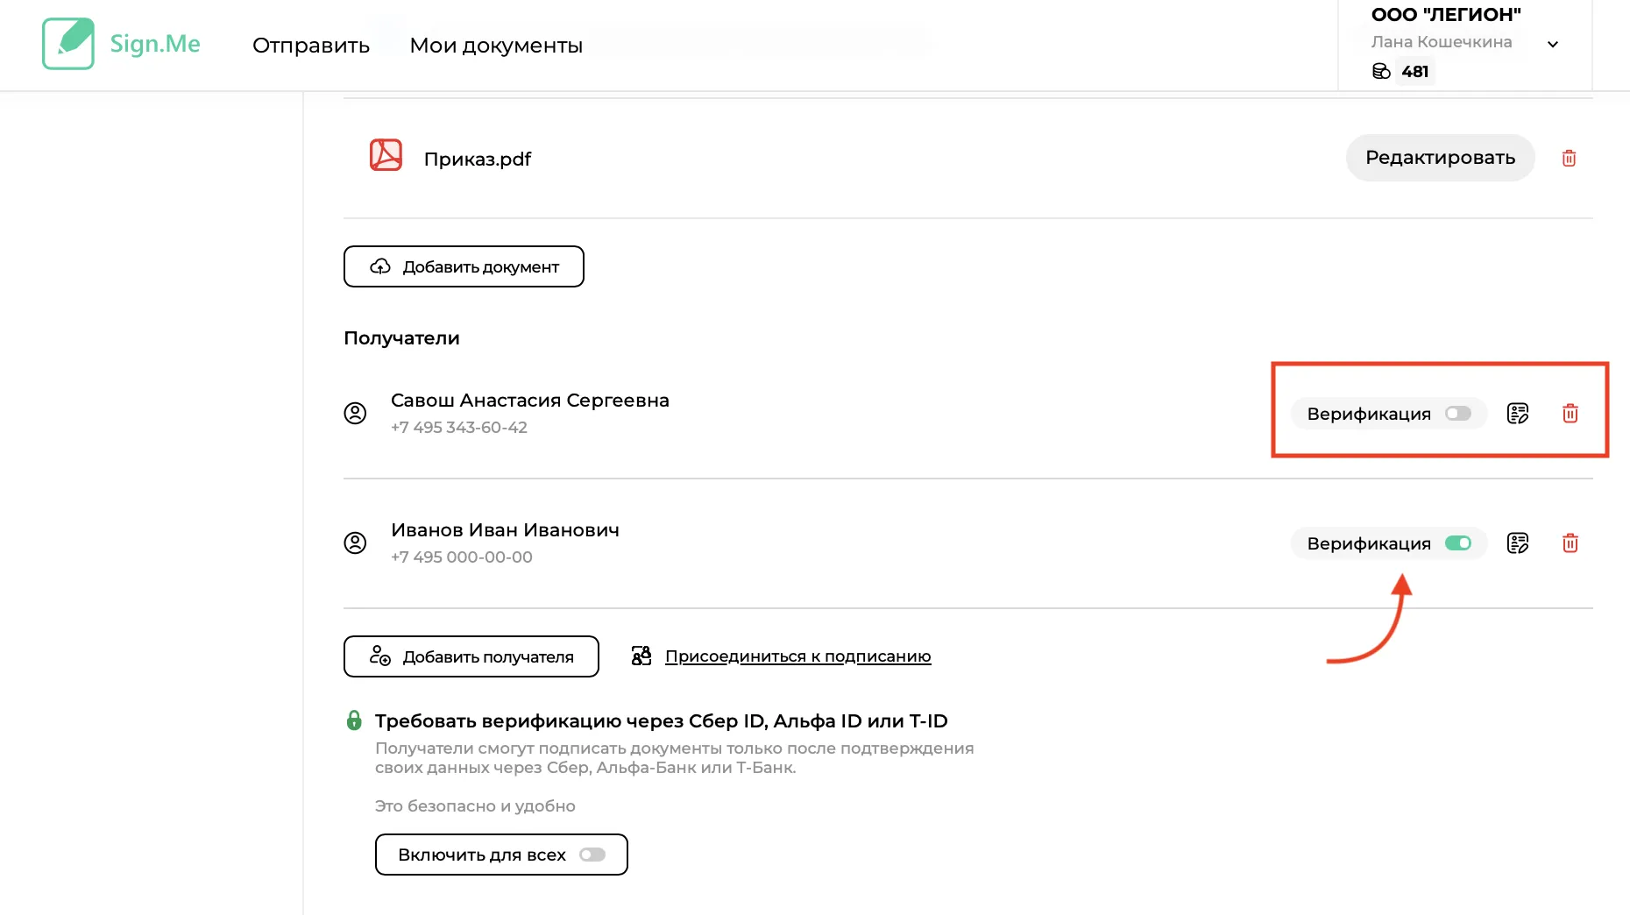The width and height of the screenshot is (1630, 915).
Task: Remove recipient Иванов Иван Иванович with trash icon
Action: click(1570, 543)
